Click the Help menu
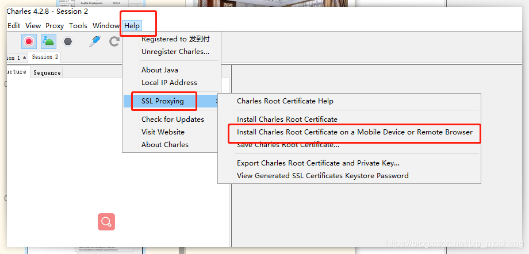This screenshot has width=529, height=254. (x=132, y=26)
